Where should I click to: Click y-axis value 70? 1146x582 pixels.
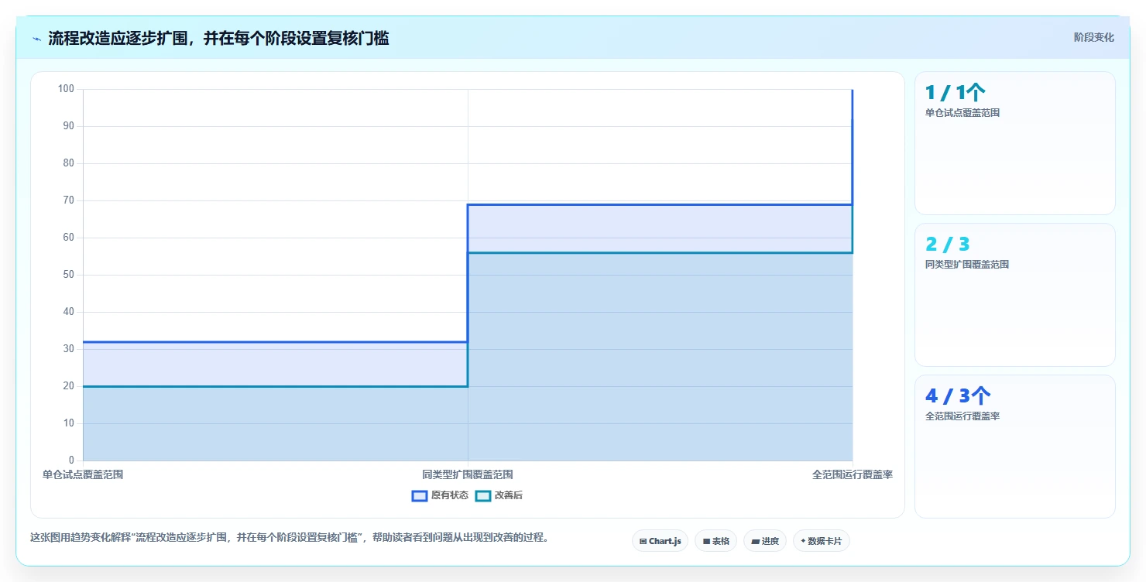[69, 200]
